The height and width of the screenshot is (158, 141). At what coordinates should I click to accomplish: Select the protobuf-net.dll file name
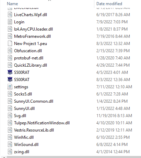(x=28, y=58)
